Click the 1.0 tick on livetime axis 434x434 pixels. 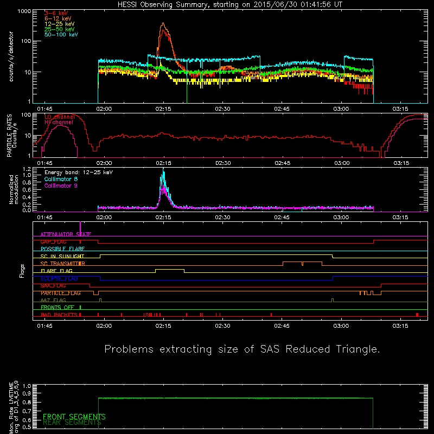(27, 386)
